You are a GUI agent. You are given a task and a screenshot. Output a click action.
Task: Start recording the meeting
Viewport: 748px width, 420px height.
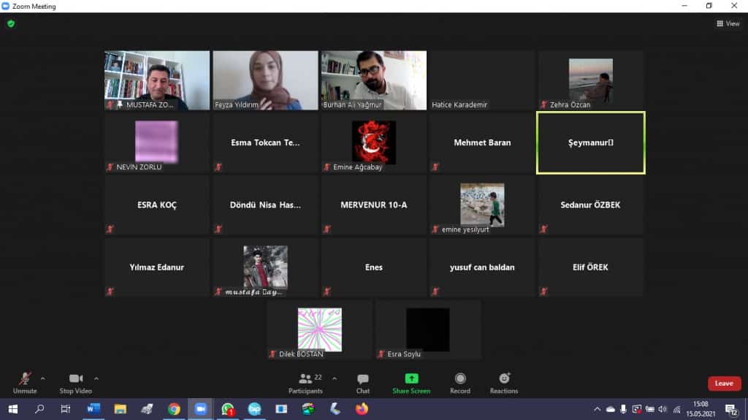coord(460,381)
